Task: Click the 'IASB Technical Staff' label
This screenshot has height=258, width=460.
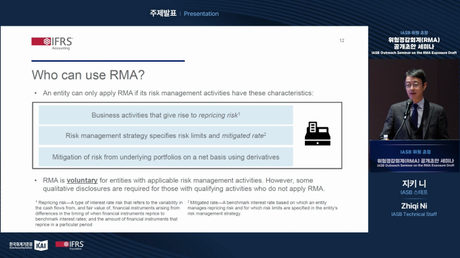Action: (x=414, y=214)
